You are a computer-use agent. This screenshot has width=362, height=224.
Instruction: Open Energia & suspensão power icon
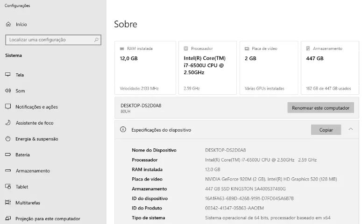tap(8, 139)
